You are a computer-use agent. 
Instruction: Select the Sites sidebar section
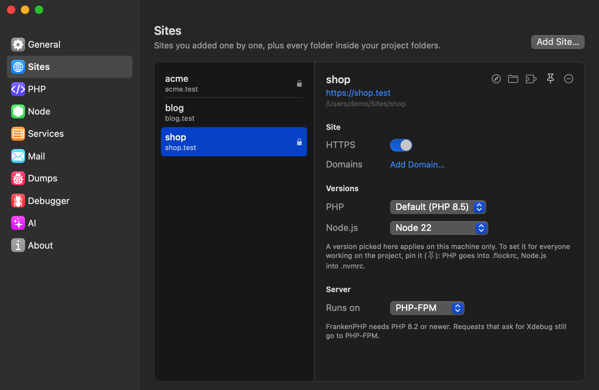click(70, 67)
